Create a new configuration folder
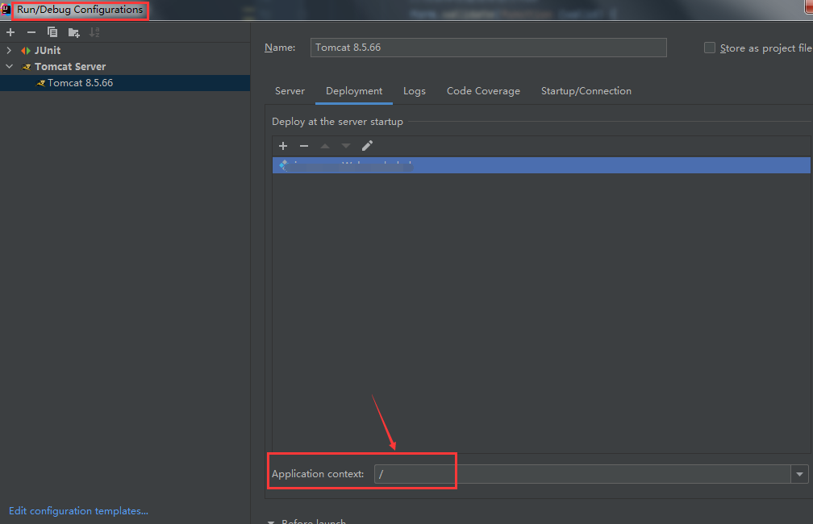Image resolution: width=813 pixels, height=524 pixels. click(x=73, y=33)
